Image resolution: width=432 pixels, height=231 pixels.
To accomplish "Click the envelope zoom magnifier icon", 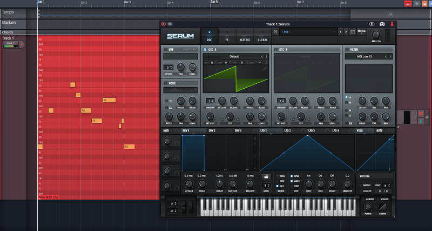I will [254, 155].
